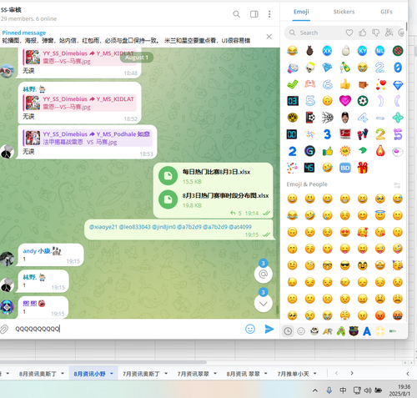Open volume control in system tray
This screenshot has width=417, height=398.
pos(368,390)
